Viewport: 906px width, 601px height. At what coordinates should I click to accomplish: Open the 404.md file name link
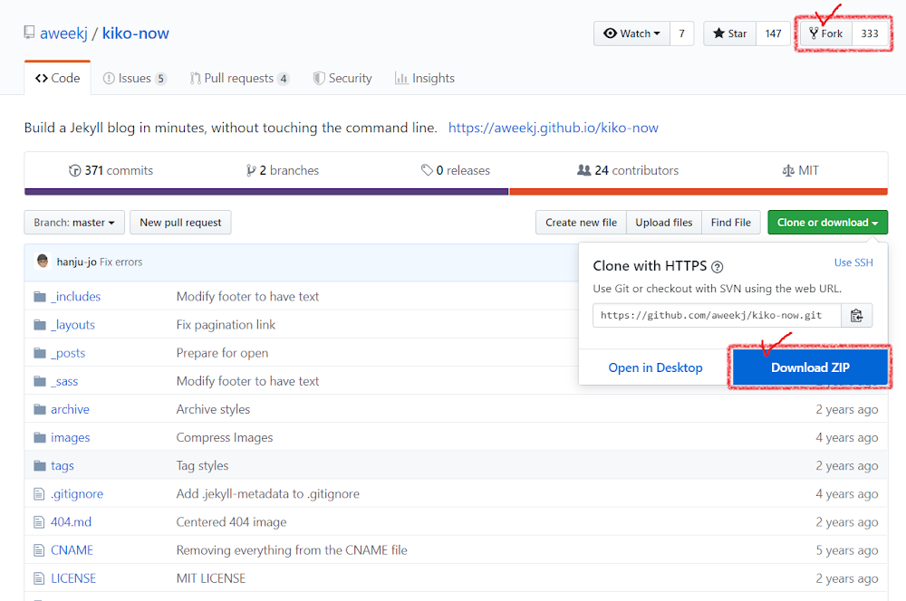coord(71,522)
